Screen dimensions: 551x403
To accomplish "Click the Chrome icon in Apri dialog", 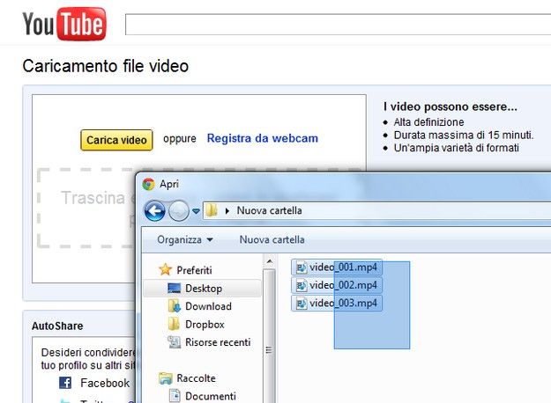I will tap(149, 184).
